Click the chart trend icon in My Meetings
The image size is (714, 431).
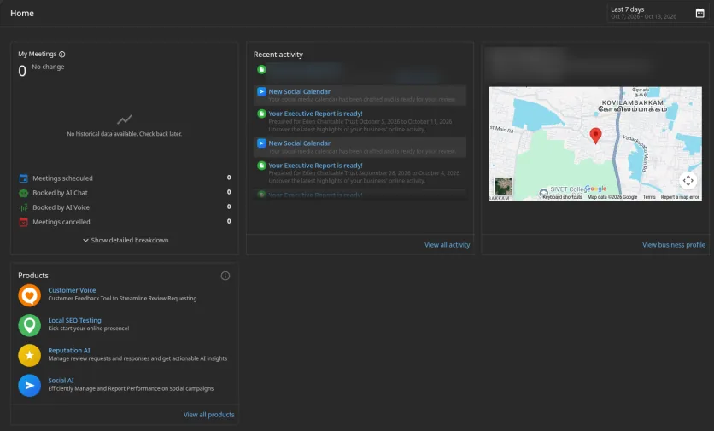[x=125, y=119]
